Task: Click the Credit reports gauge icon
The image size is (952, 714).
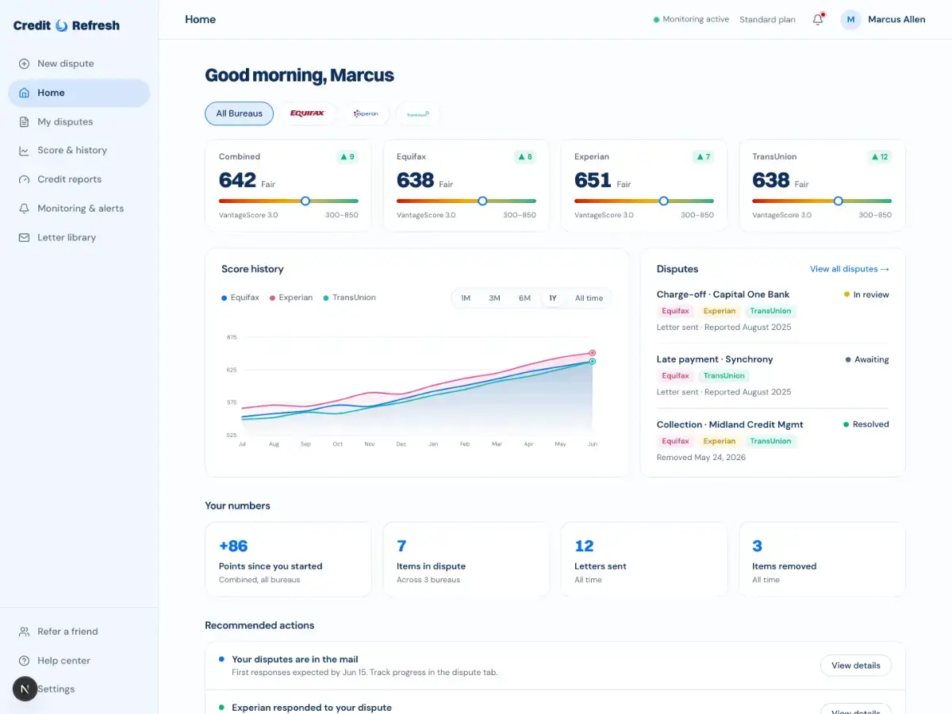Action: [x=24, y=179]
